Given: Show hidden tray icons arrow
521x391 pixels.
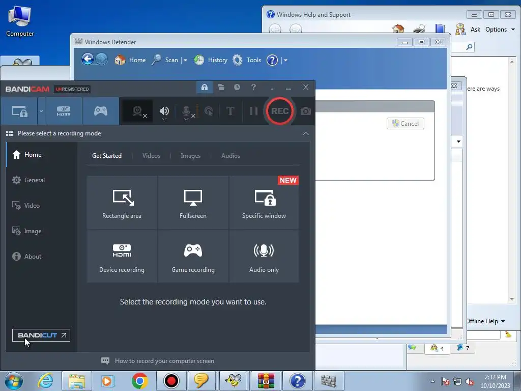Looking at the screenshot, I should 432,381.
